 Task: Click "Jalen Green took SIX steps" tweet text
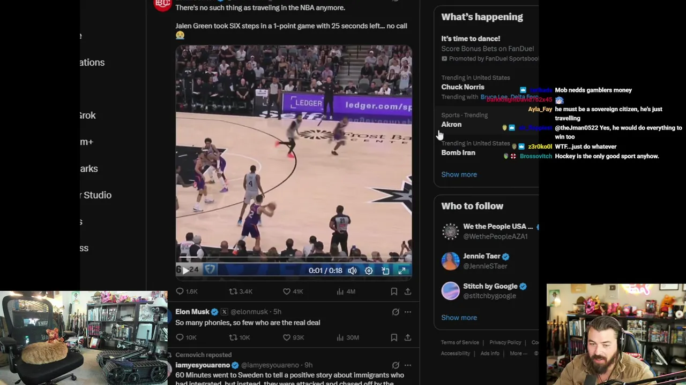coord(291,30)
